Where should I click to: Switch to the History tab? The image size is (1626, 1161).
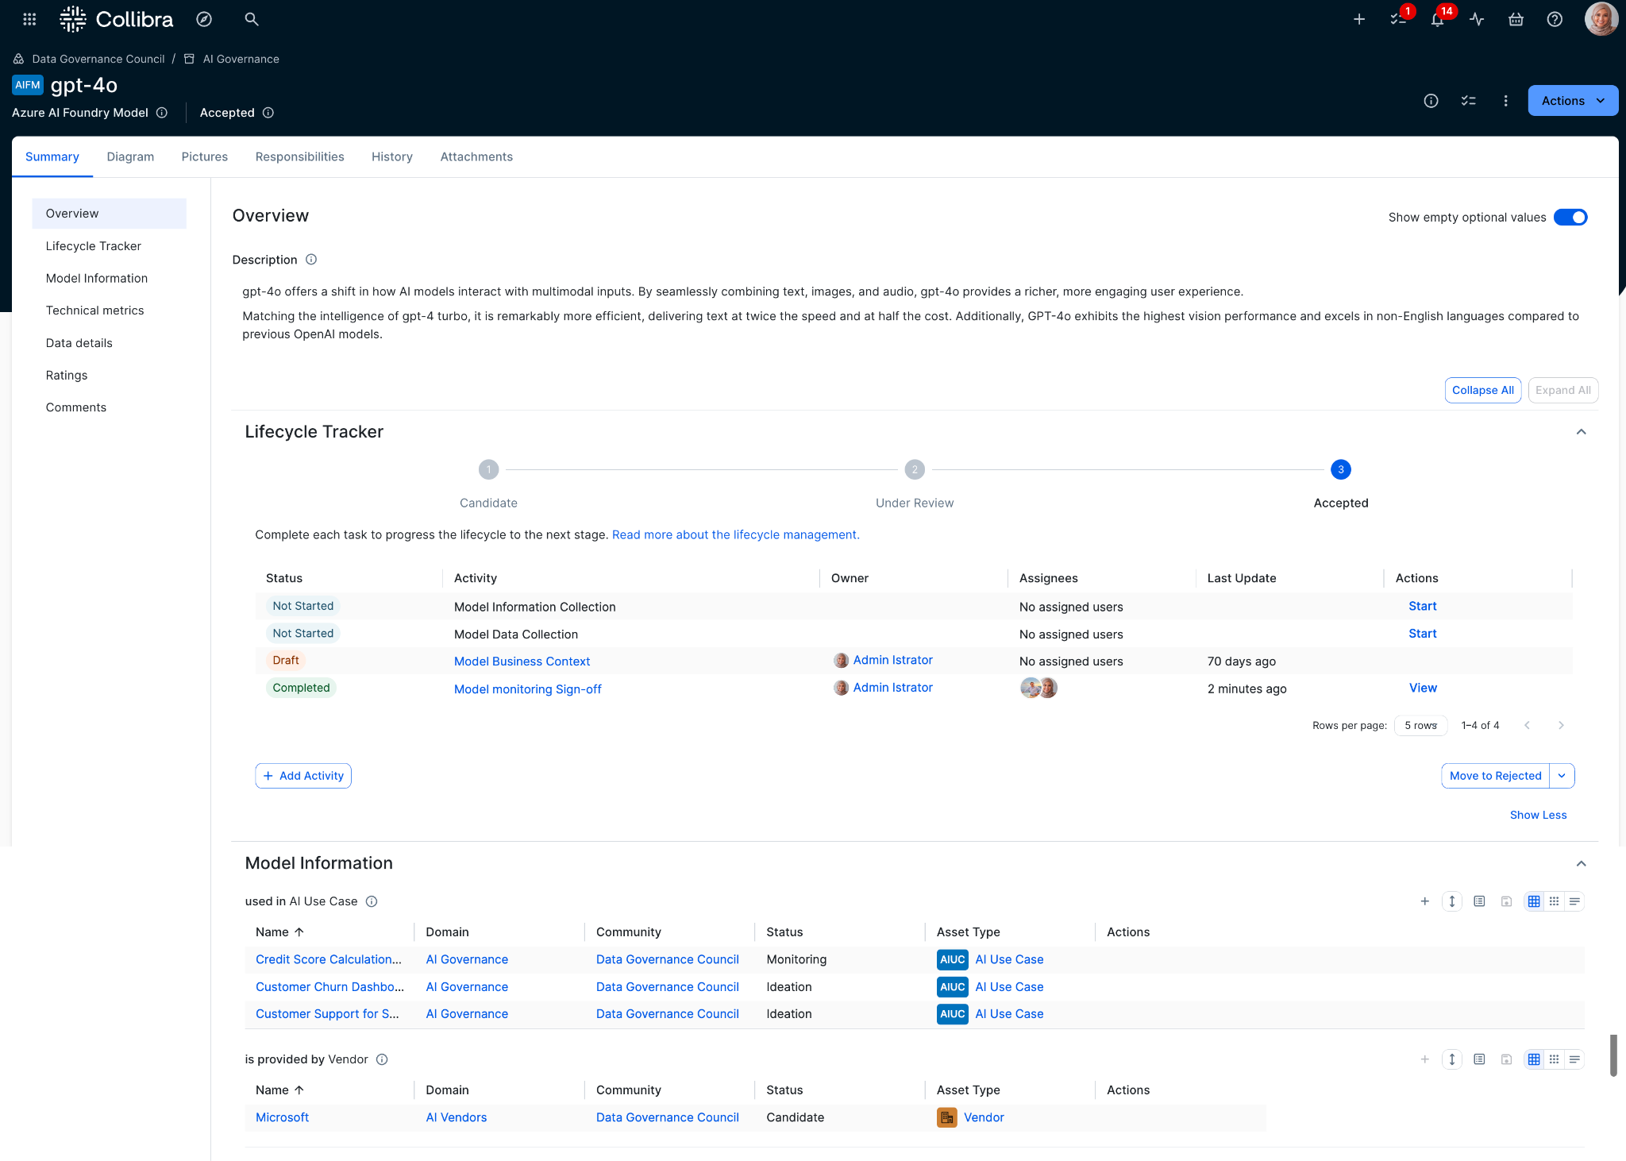(x=392, y=156)
